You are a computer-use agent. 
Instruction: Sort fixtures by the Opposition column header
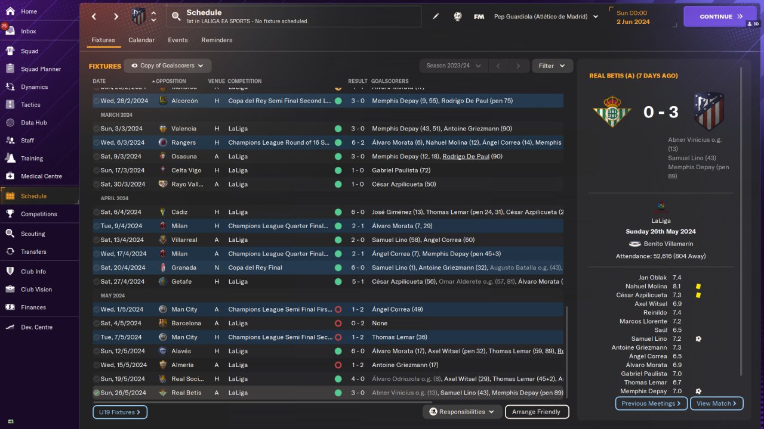click(171, 81)
